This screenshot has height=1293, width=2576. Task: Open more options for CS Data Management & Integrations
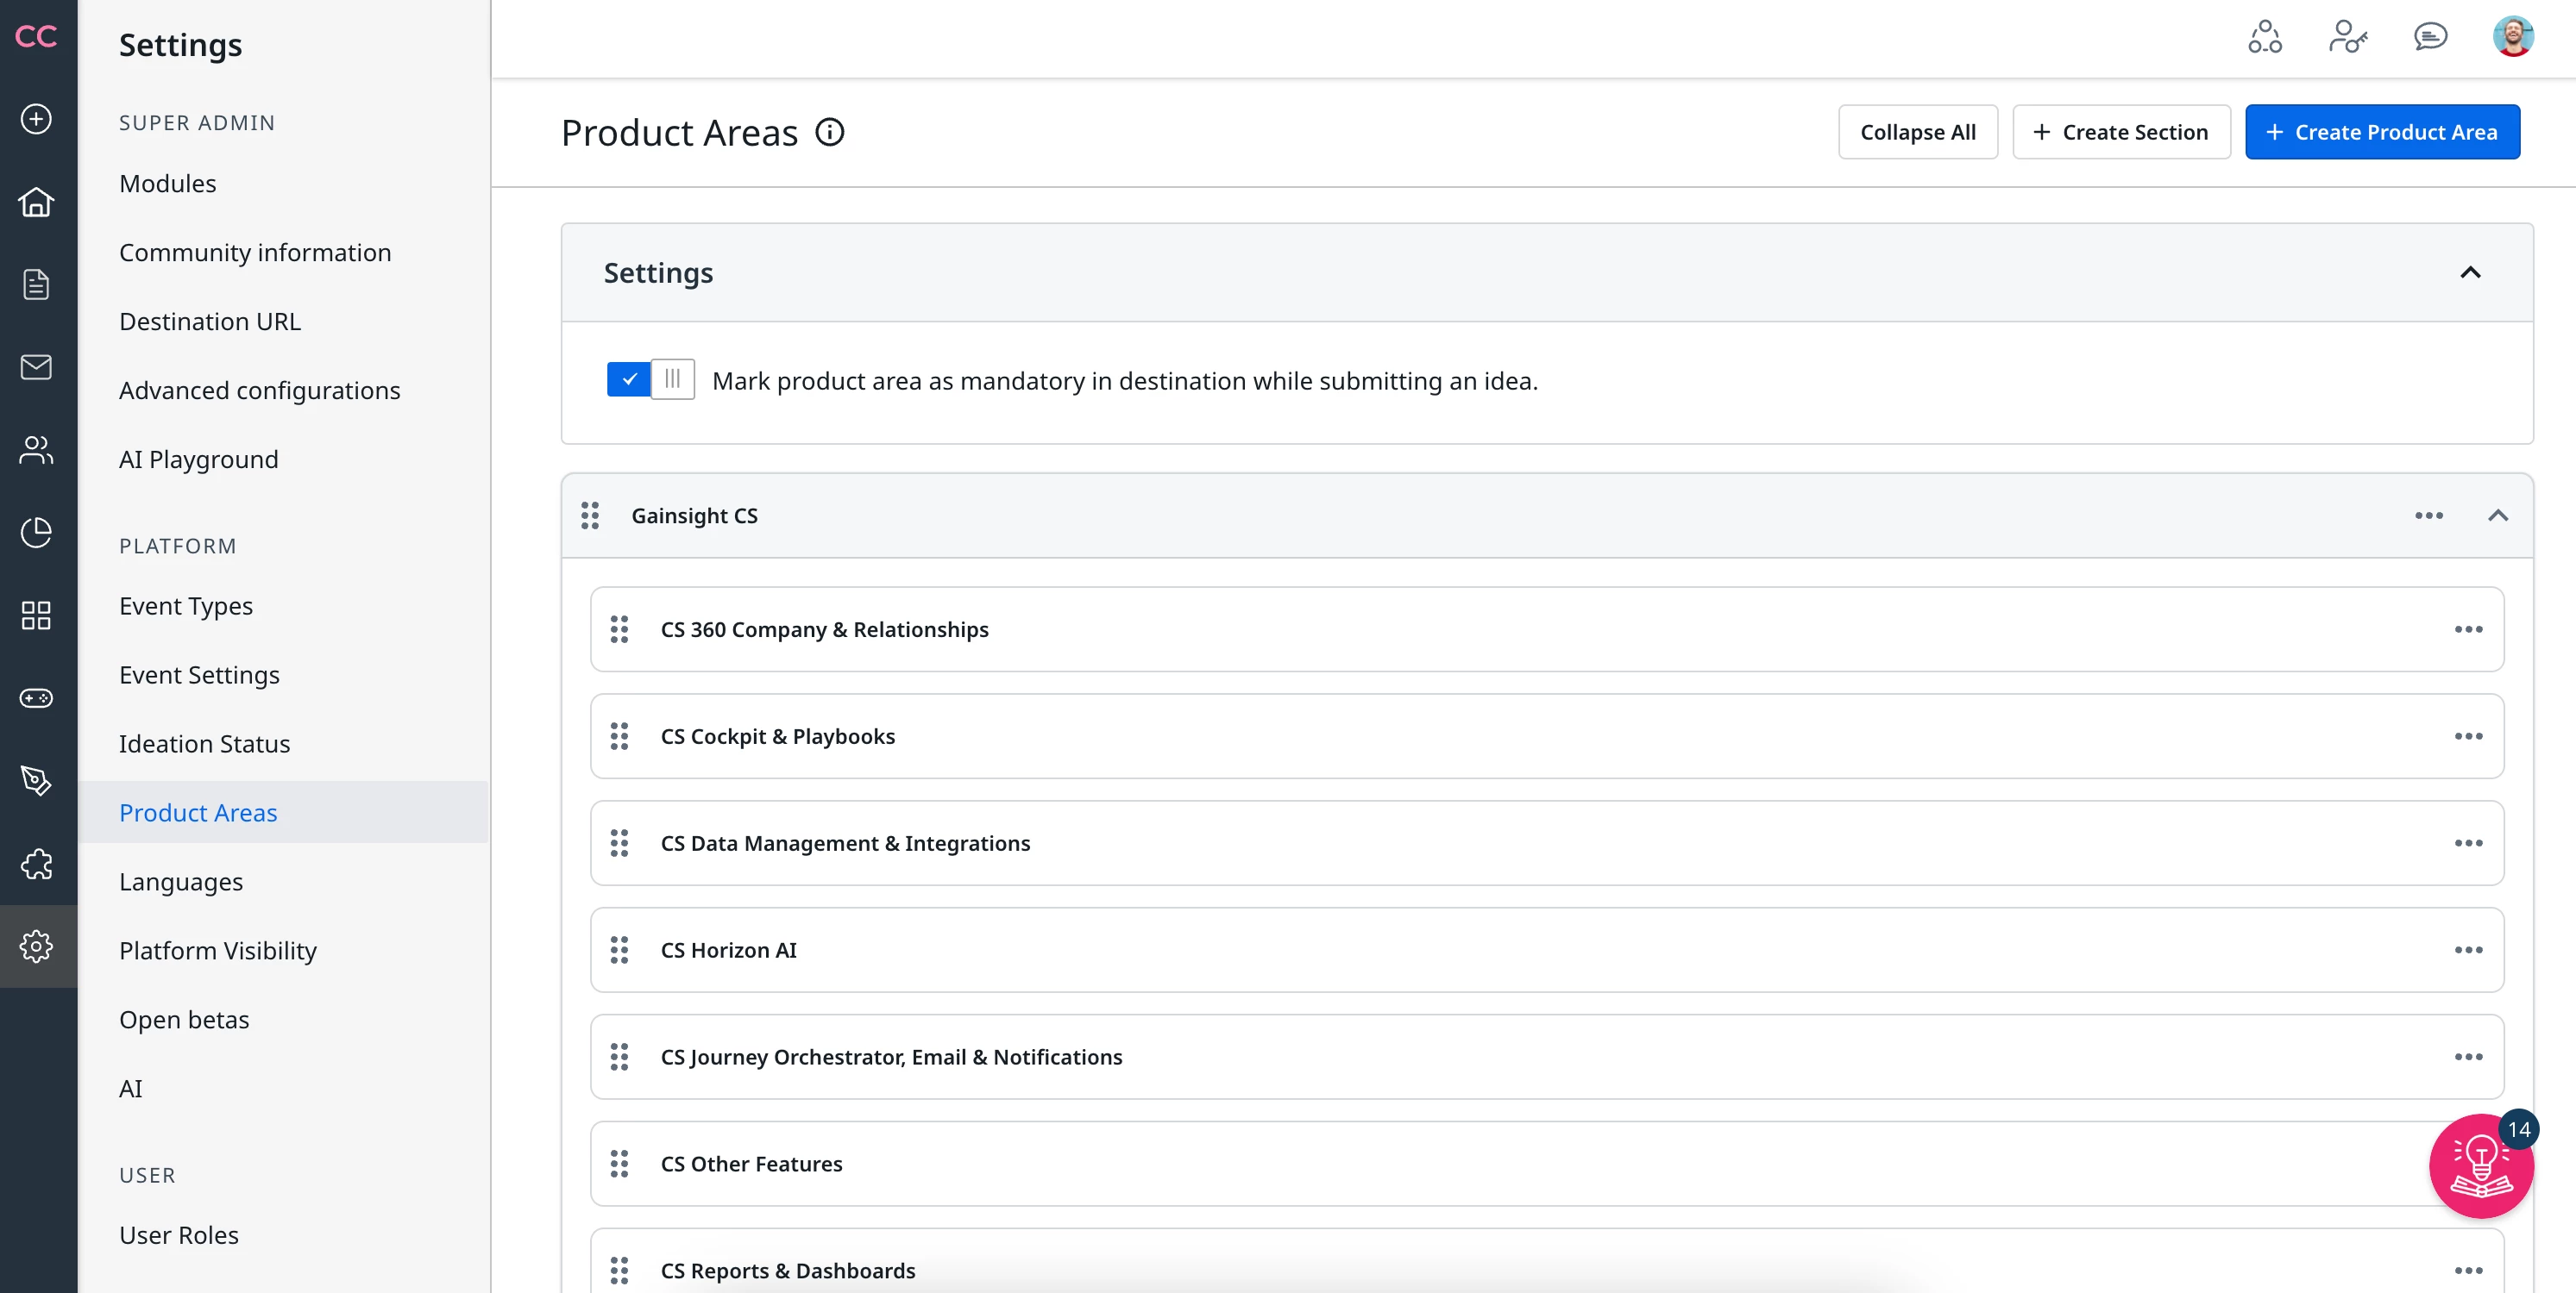[x=2468, y=843]
